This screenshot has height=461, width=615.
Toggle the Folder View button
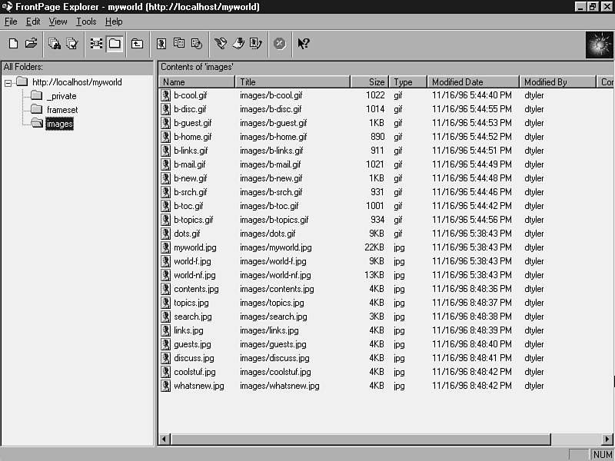pyautogui.click(x=115, y=44)
